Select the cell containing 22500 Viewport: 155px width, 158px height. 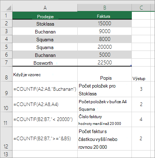[104, 62]
